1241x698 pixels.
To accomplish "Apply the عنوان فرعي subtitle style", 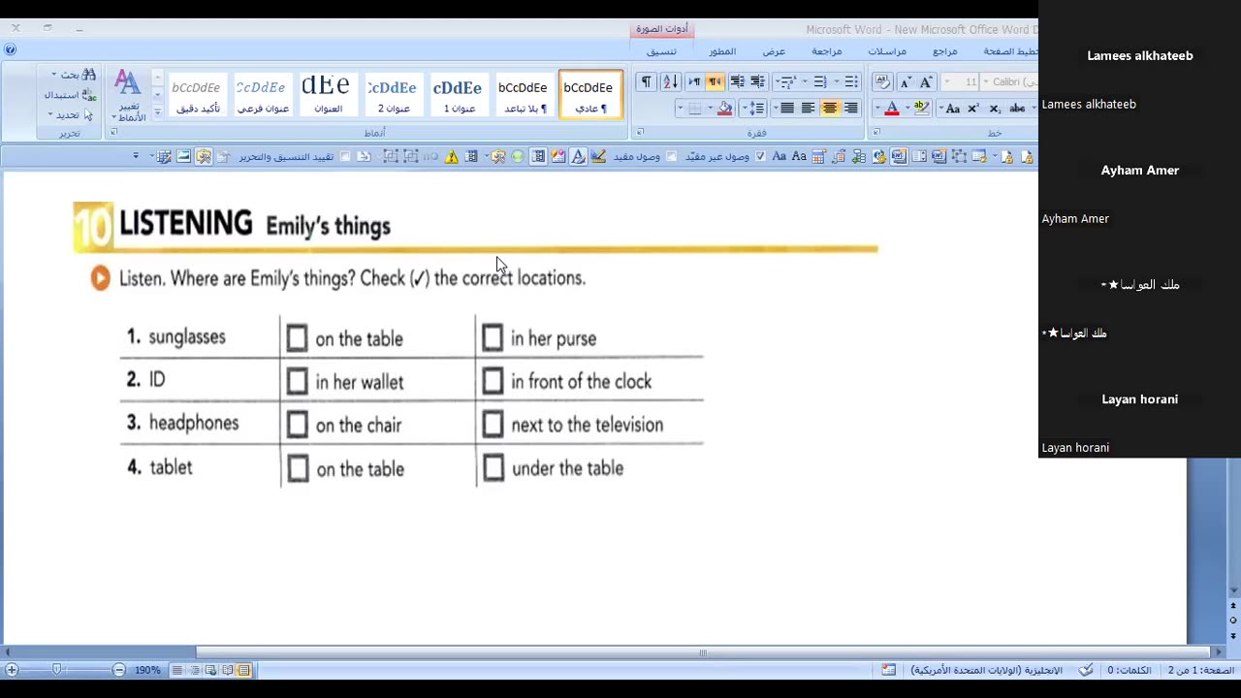I will [262, 95].
